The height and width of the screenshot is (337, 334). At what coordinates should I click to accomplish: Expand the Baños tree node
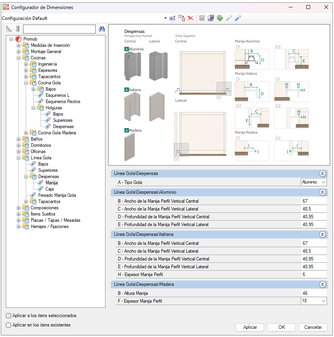(18, 139)
